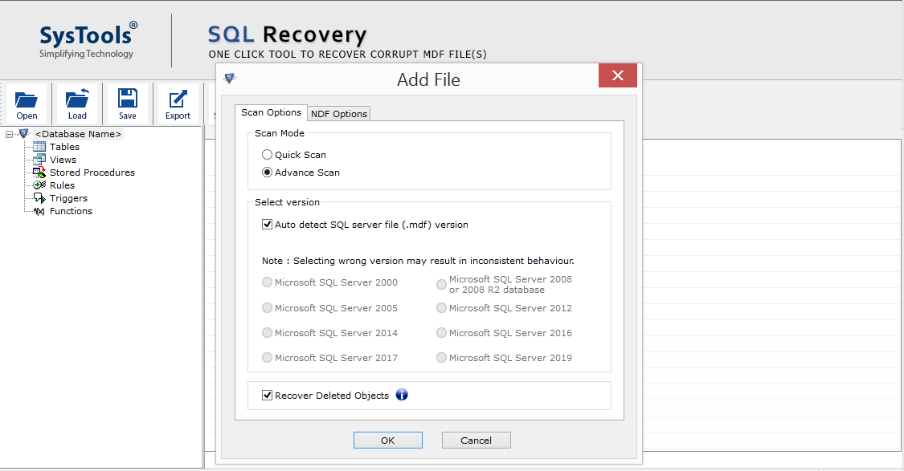This screenshot has width=904, height=471.
Task: Uncheck Auto detect SQL server file version
Action: (x=267, y=225)
